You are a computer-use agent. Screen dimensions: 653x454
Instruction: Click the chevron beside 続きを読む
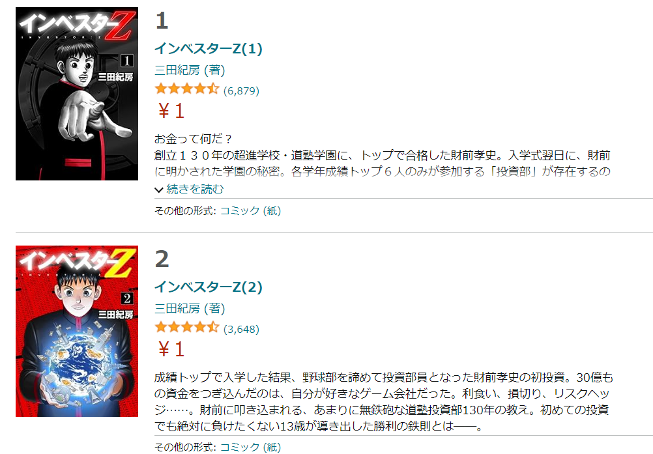click(158, 190)
